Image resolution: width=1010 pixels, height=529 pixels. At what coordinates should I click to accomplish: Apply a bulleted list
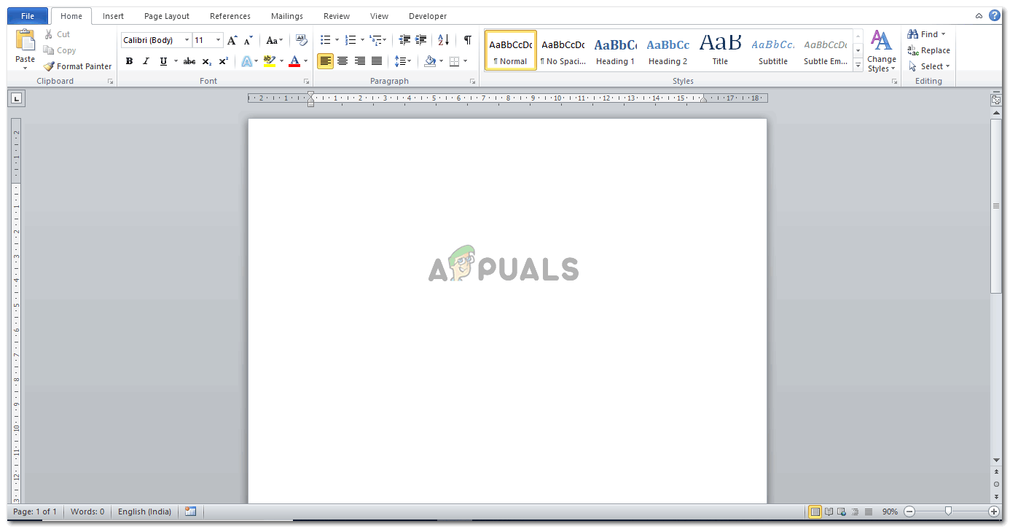tap(326, 40)
